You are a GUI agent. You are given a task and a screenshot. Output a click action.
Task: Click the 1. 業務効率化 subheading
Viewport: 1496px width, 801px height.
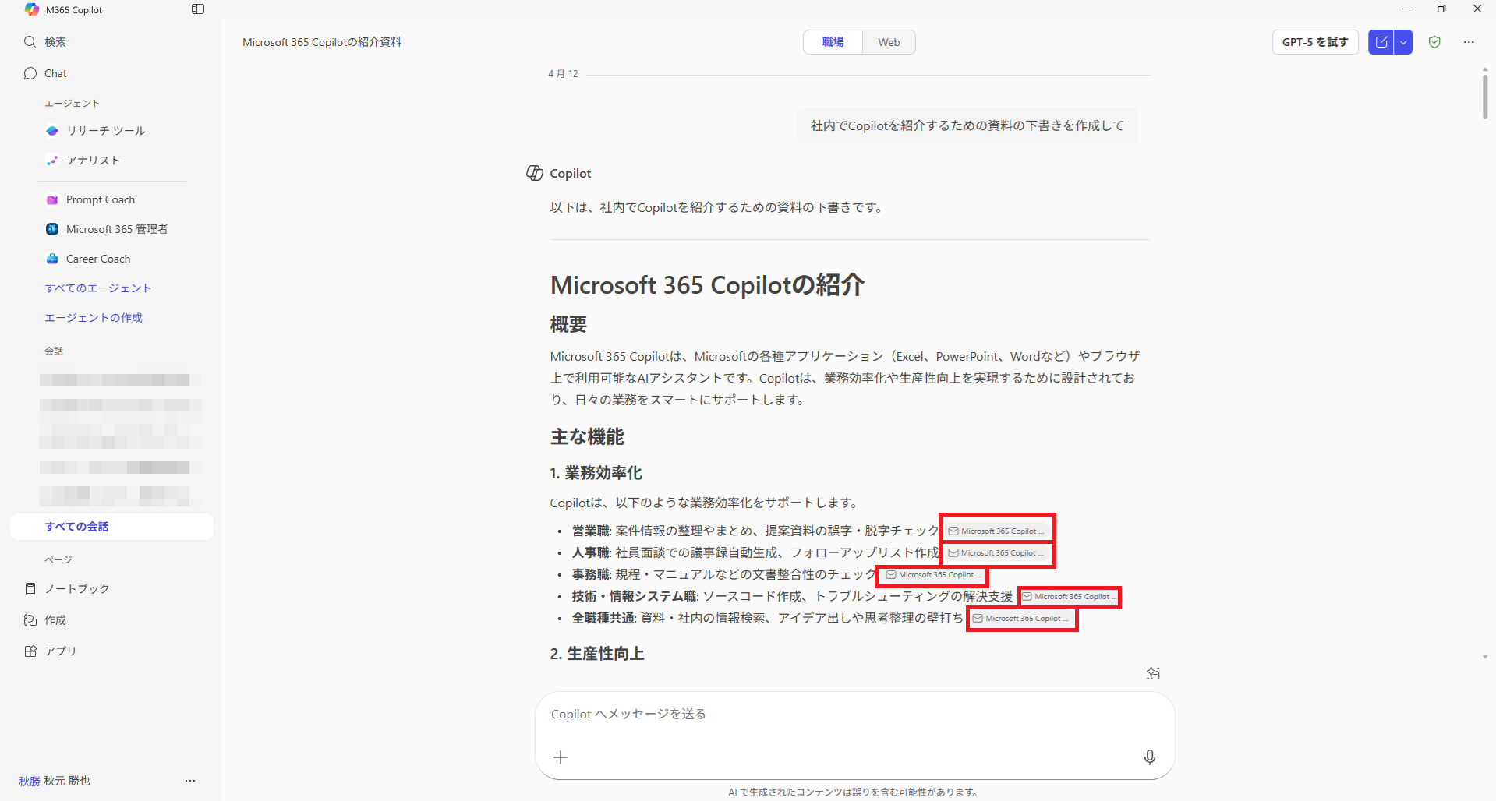point(596,473)
